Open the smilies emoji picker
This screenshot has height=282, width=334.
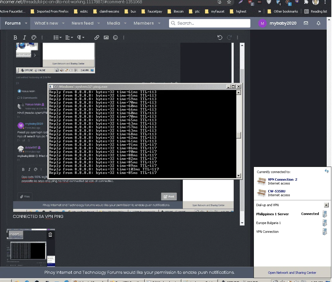[116, 37]
